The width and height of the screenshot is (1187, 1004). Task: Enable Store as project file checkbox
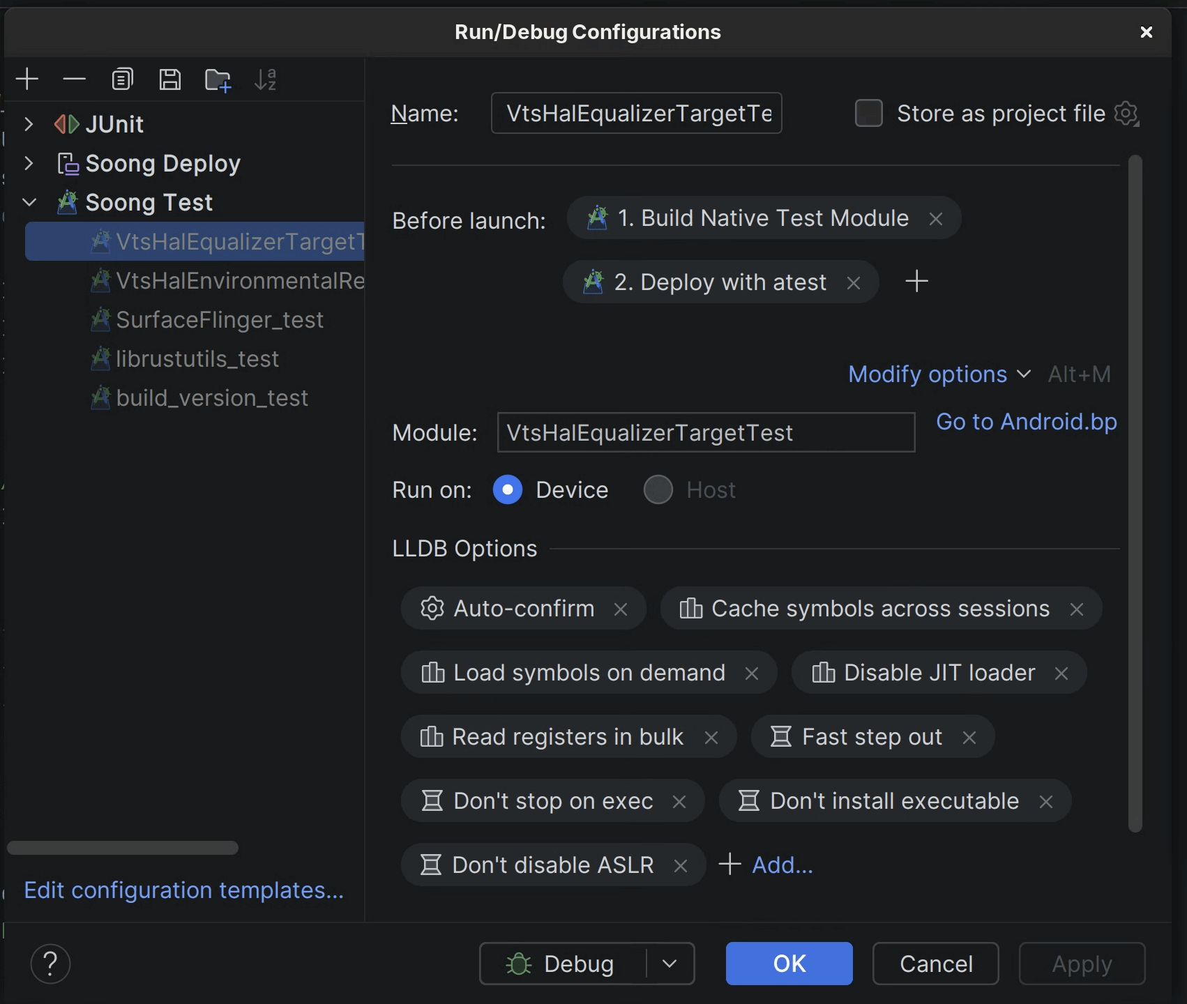(868, 113)
